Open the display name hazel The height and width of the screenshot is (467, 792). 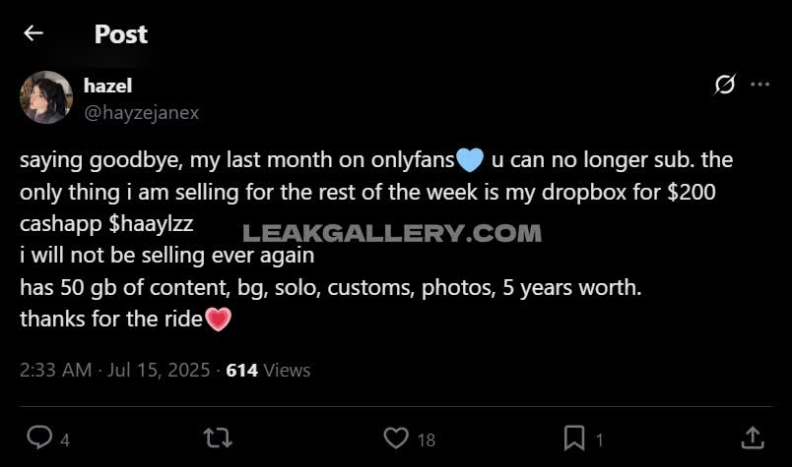pos(108,87)
